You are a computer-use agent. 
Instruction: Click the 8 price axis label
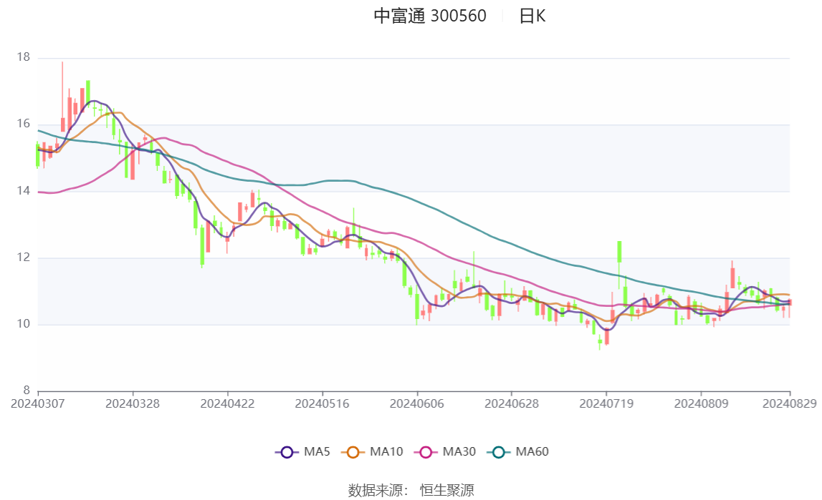coord(27,390)
